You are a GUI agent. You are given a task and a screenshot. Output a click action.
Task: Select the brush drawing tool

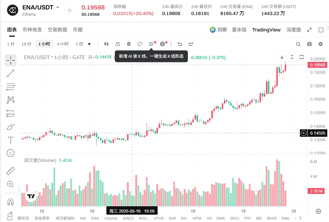tap(10, 127)
